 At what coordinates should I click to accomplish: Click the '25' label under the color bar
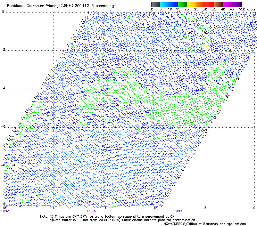[196, 9]
